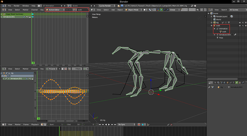The height and width of the screenshot is (136, 247).
Task: Open the File menu
Action: point(9,6)
